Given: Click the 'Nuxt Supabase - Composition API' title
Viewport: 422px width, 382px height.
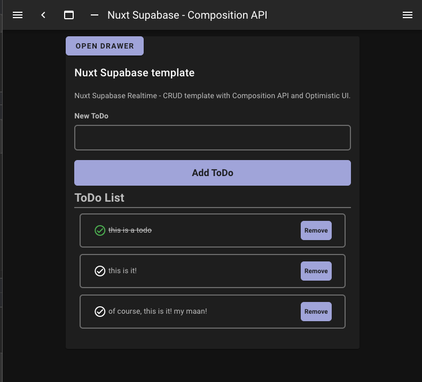Looking at the screenshot, I should tap(187, 15).
